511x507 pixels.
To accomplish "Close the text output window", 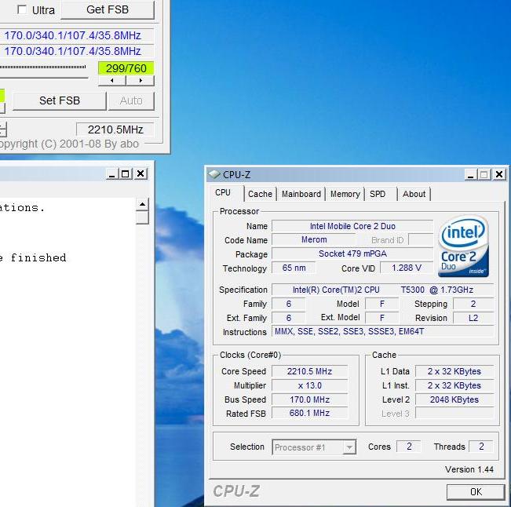I will (141, 173).
